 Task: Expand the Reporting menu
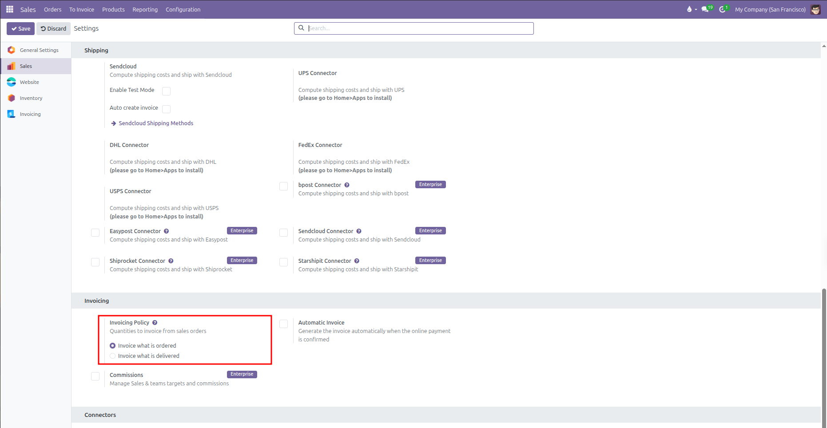point(145,9)
